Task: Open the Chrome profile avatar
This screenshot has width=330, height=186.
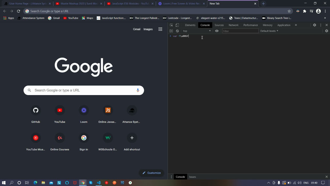Action: click(318, 11)
